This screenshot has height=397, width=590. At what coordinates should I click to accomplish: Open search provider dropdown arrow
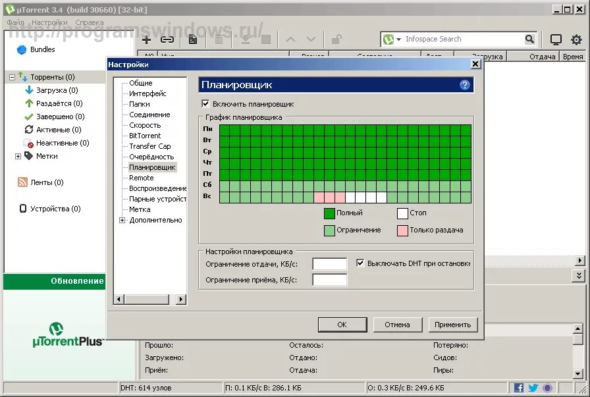398,39
